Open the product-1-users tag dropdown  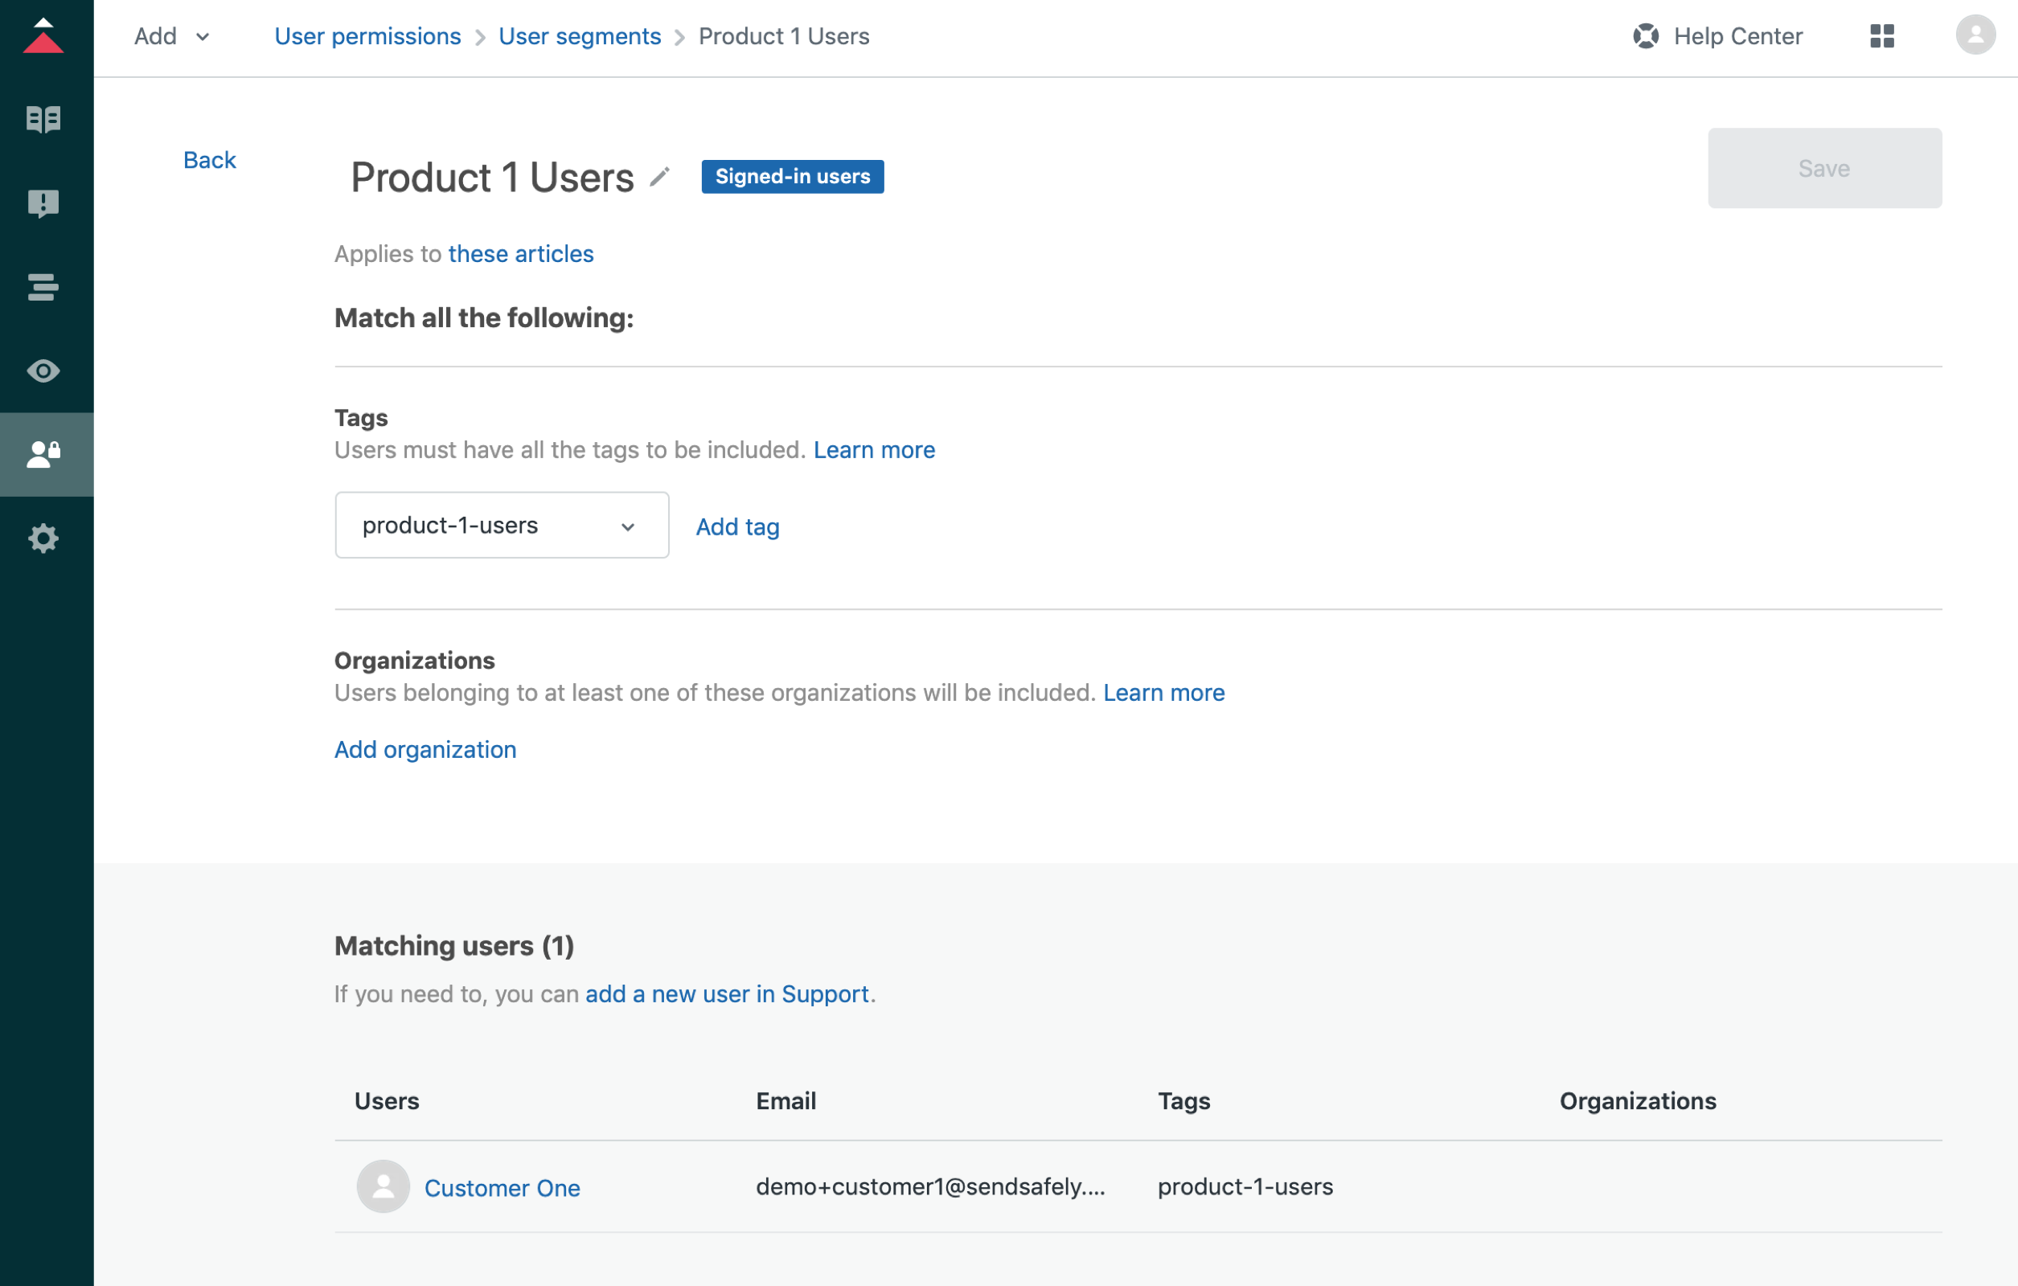tap(501, 526)
